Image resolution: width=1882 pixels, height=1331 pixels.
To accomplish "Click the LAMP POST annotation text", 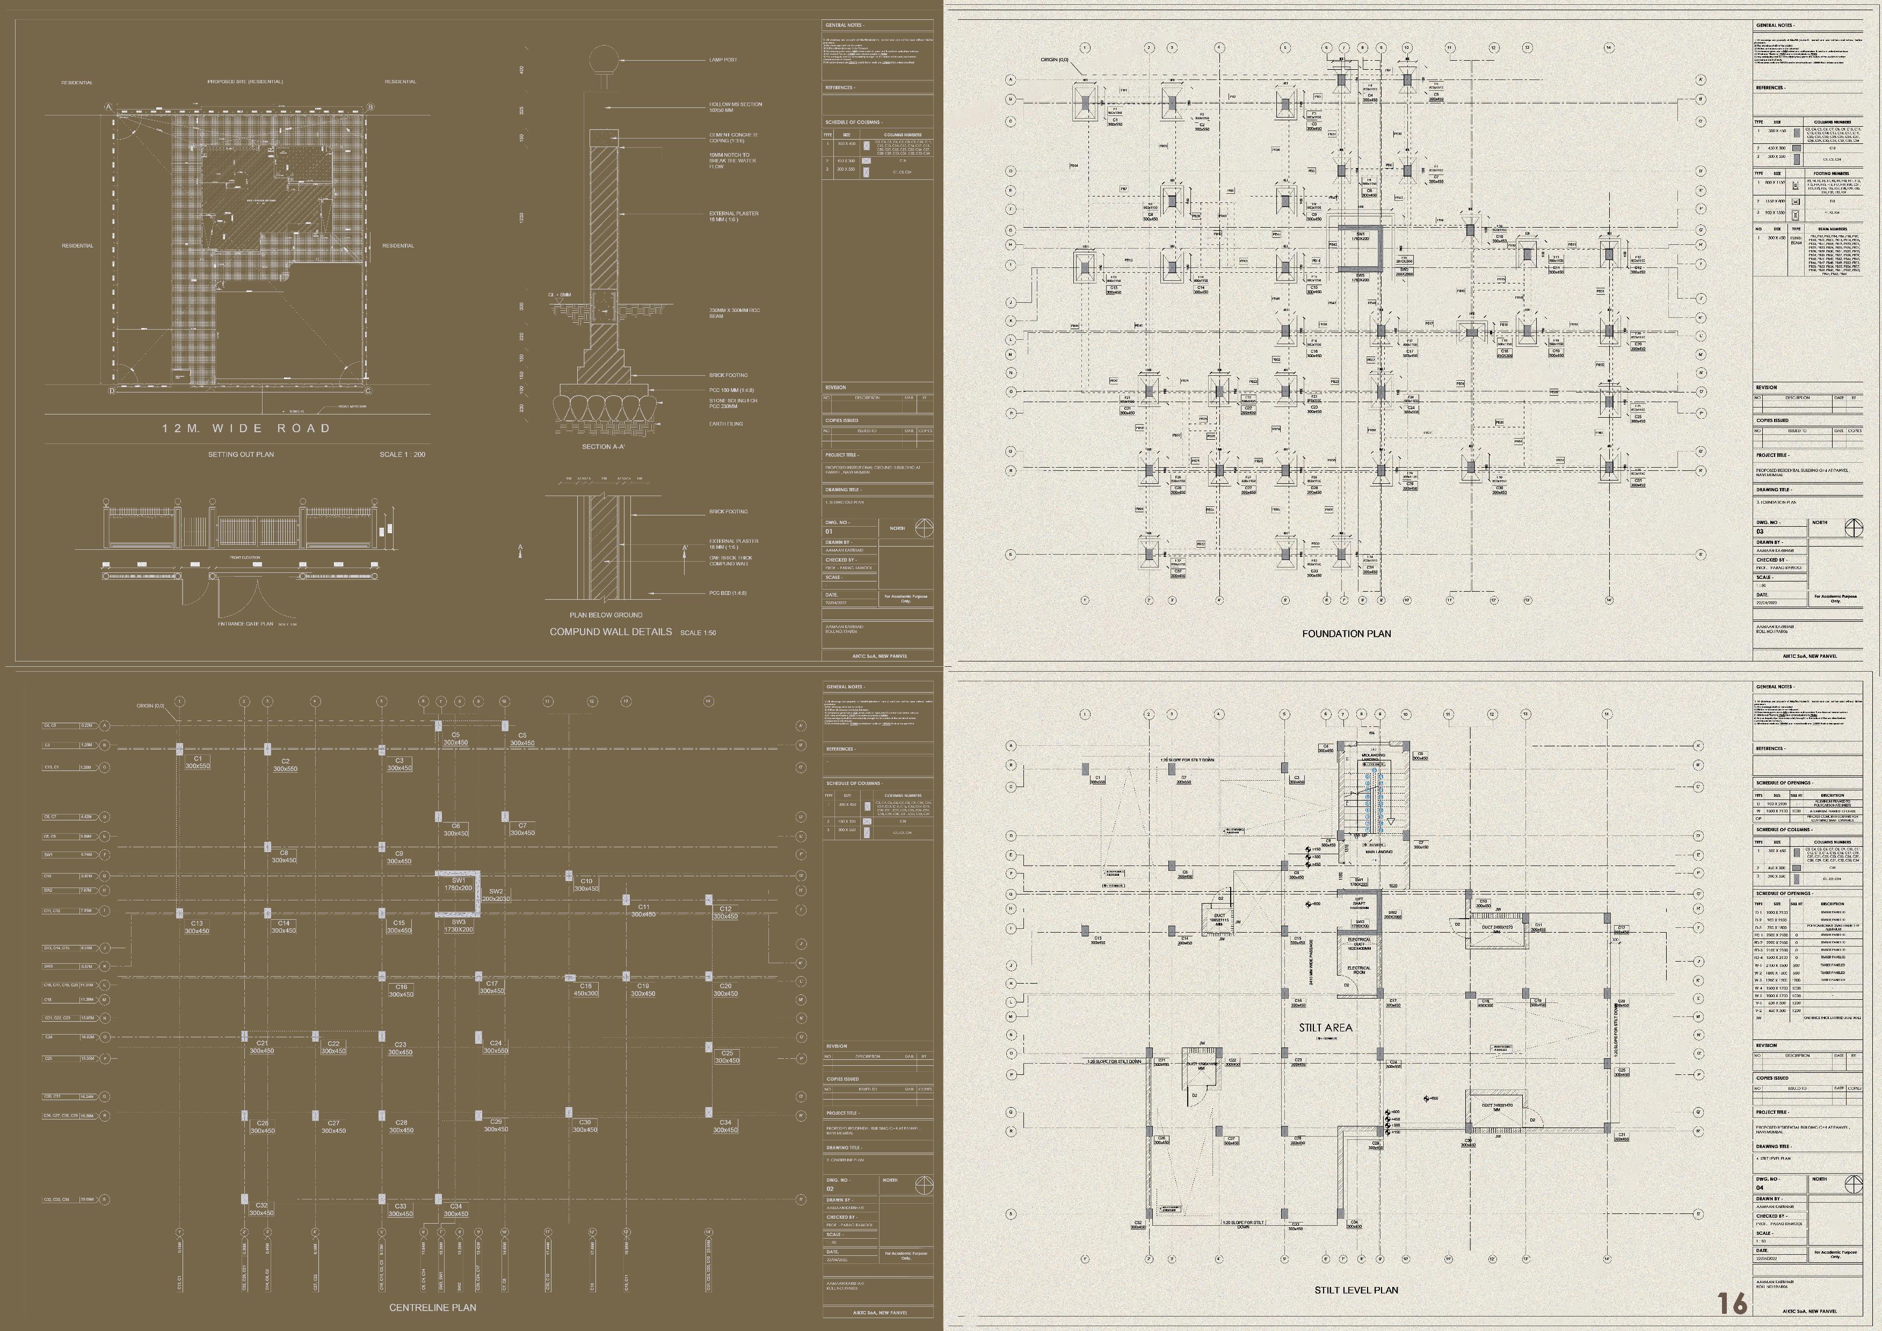I will 723,60.
